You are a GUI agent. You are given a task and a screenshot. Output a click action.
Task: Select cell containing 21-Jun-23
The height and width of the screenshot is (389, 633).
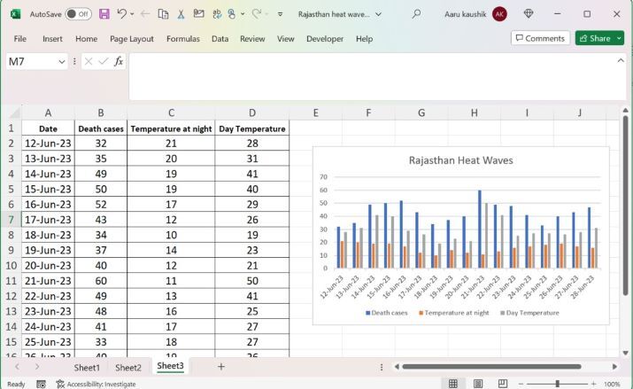(48, 281)
